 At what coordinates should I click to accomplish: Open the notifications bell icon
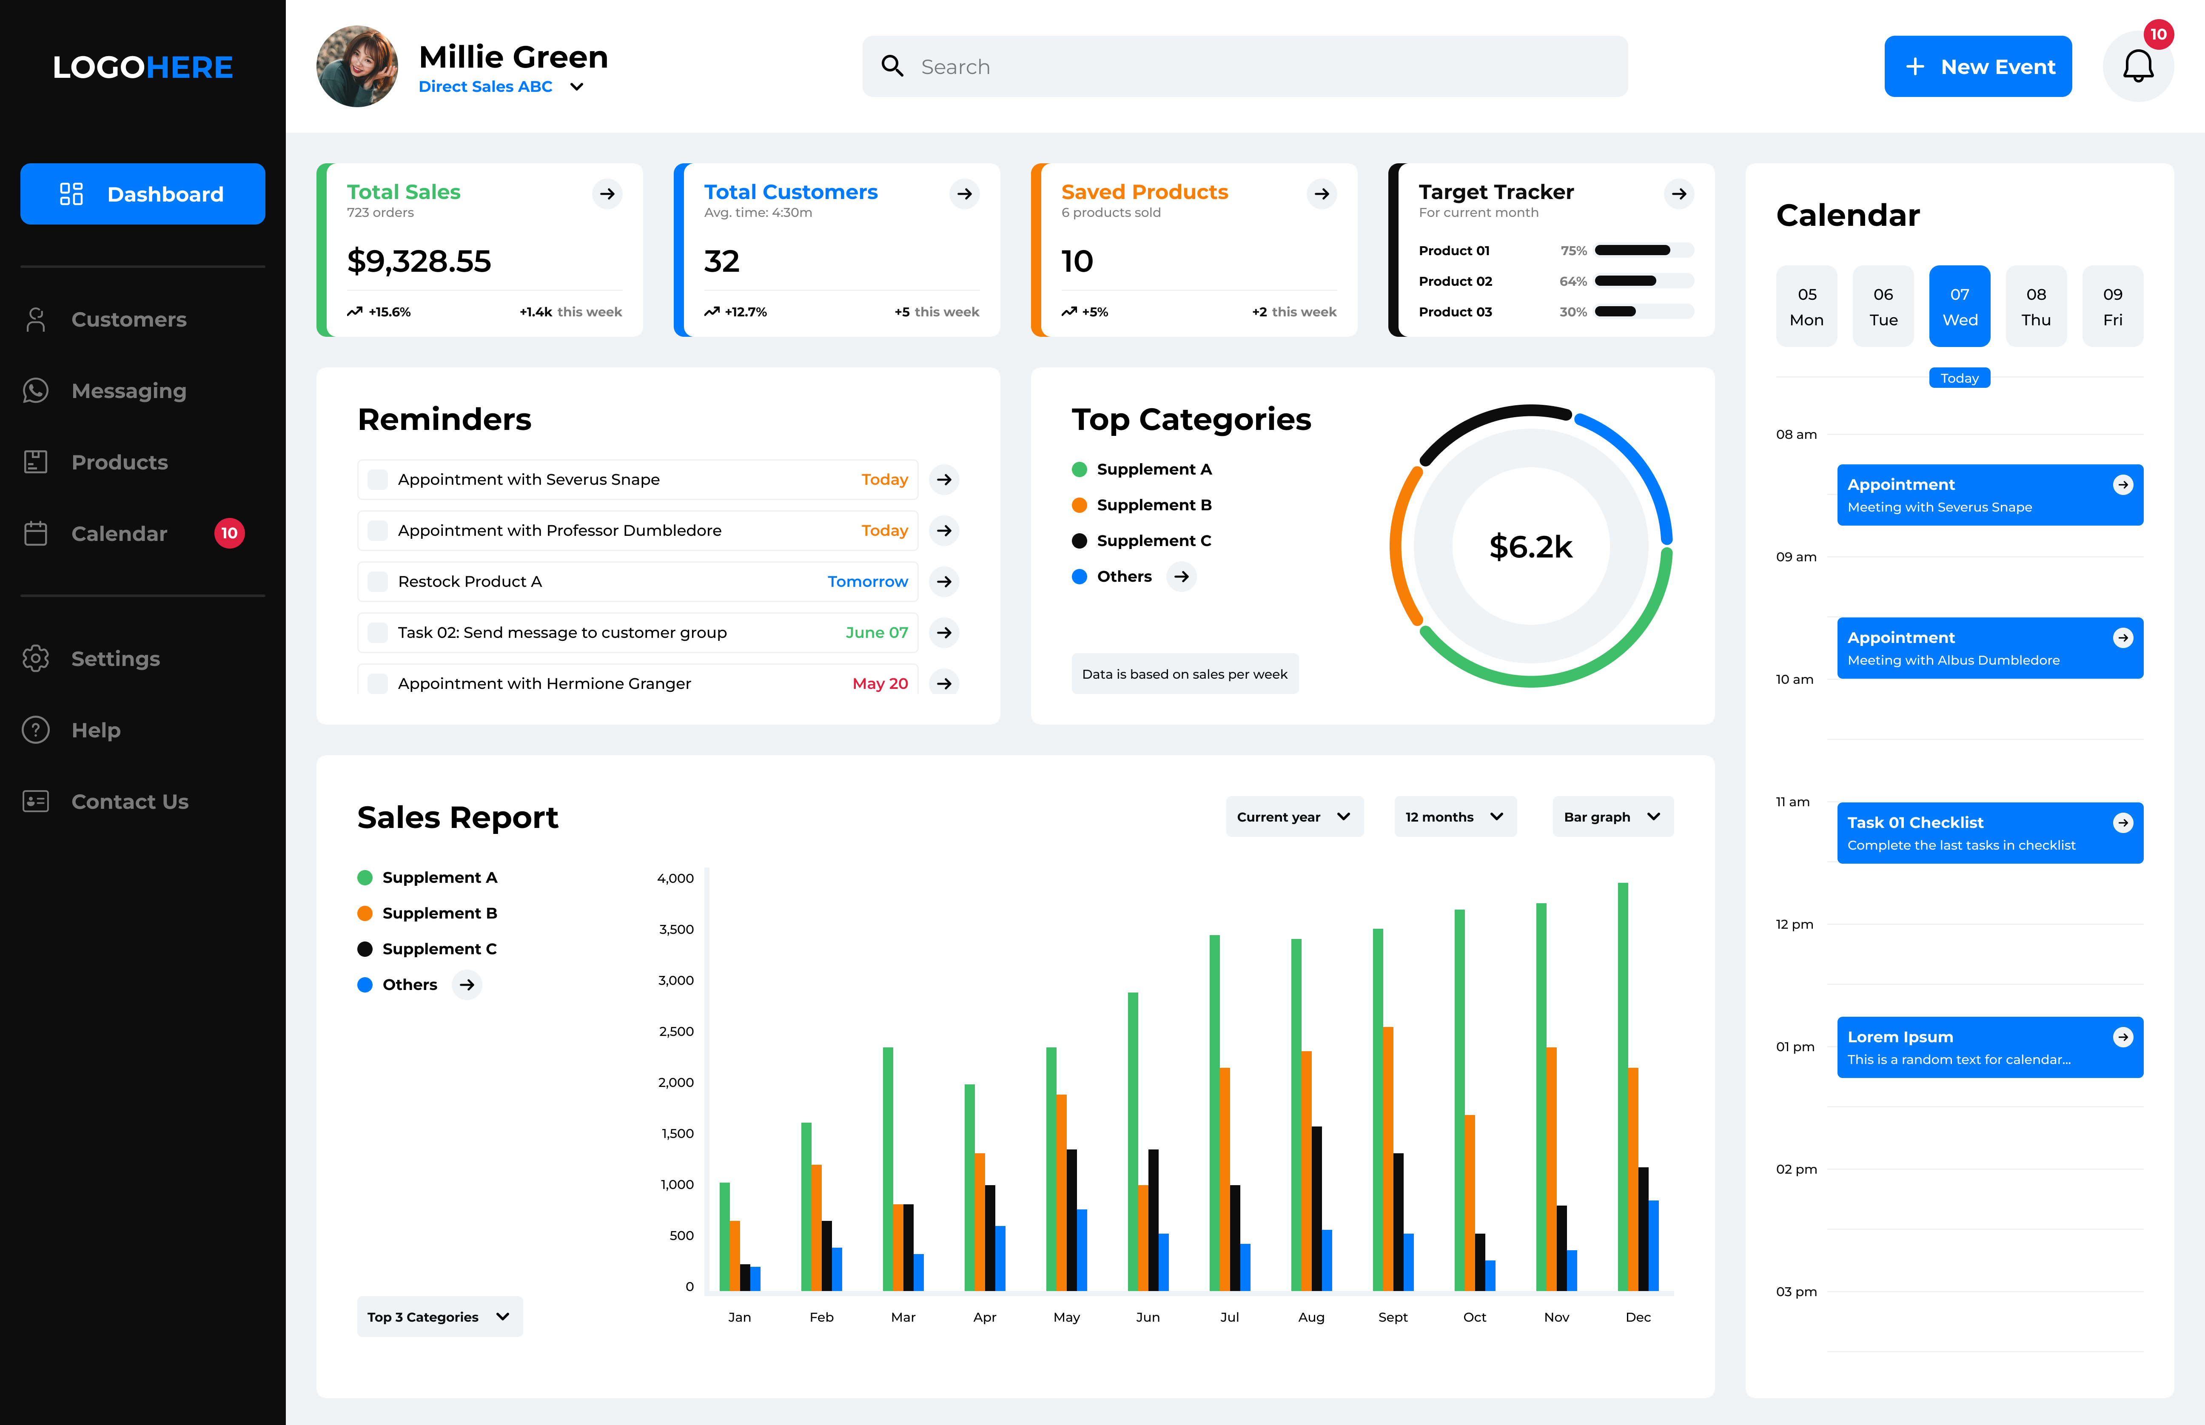point(2137,67)
